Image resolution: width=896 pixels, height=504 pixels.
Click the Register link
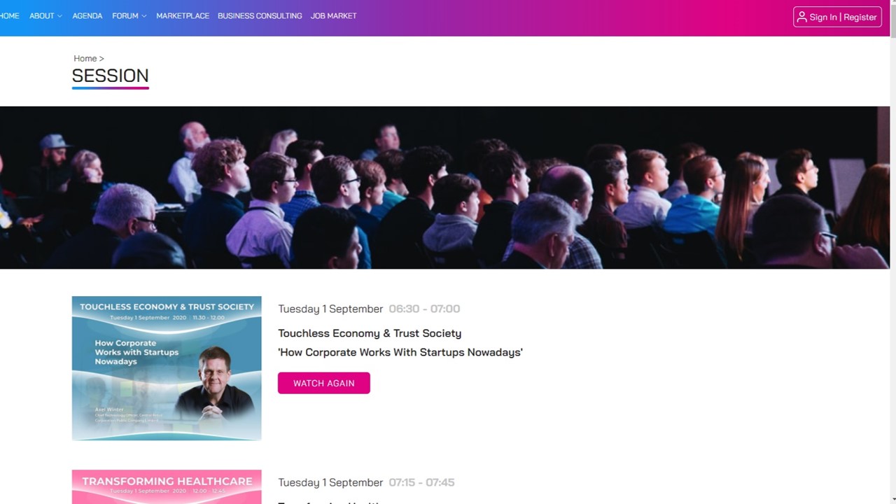[860, 17]
